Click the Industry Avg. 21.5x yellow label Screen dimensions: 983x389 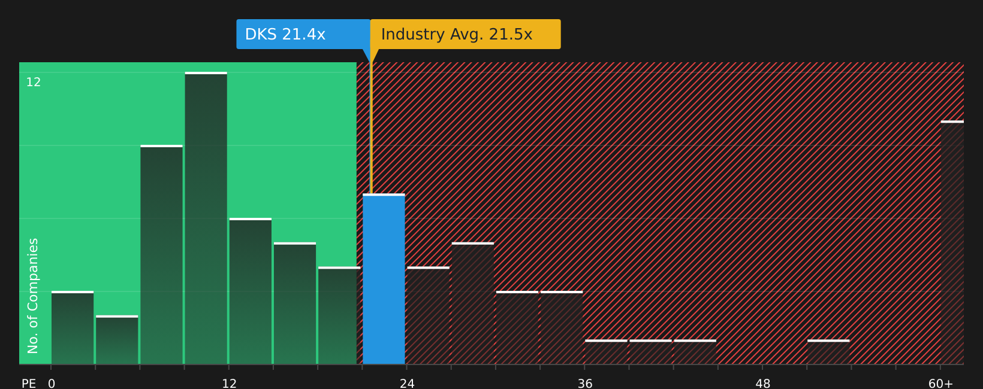465,34
